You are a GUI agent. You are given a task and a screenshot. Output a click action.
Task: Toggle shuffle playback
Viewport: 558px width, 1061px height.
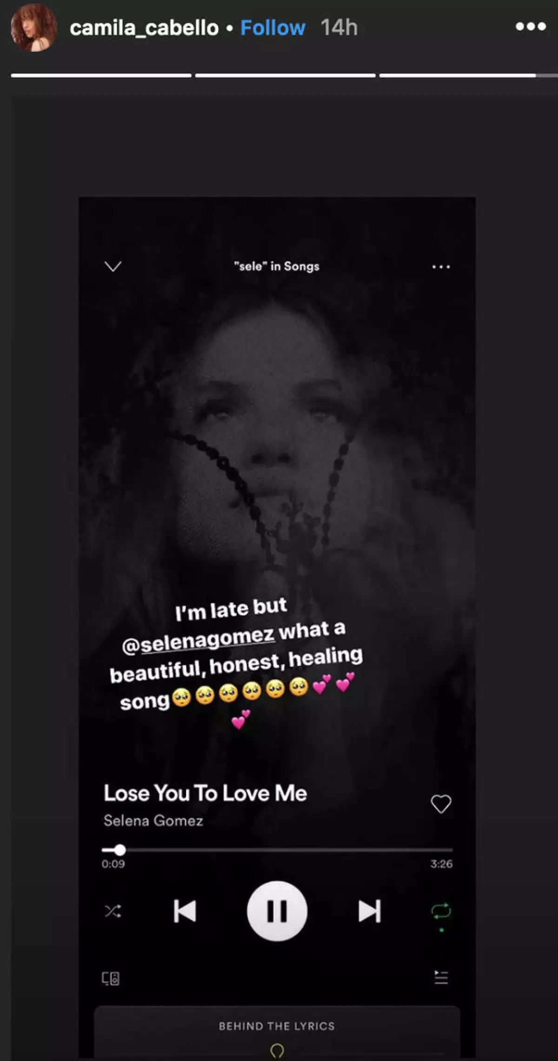113,911
